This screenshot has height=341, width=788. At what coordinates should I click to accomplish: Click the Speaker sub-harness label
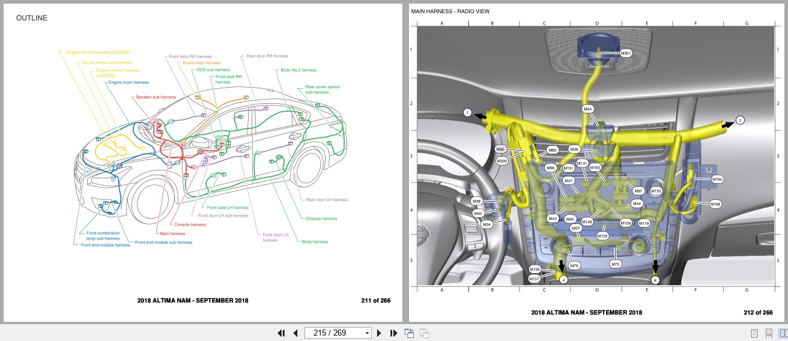click(156, 97)
